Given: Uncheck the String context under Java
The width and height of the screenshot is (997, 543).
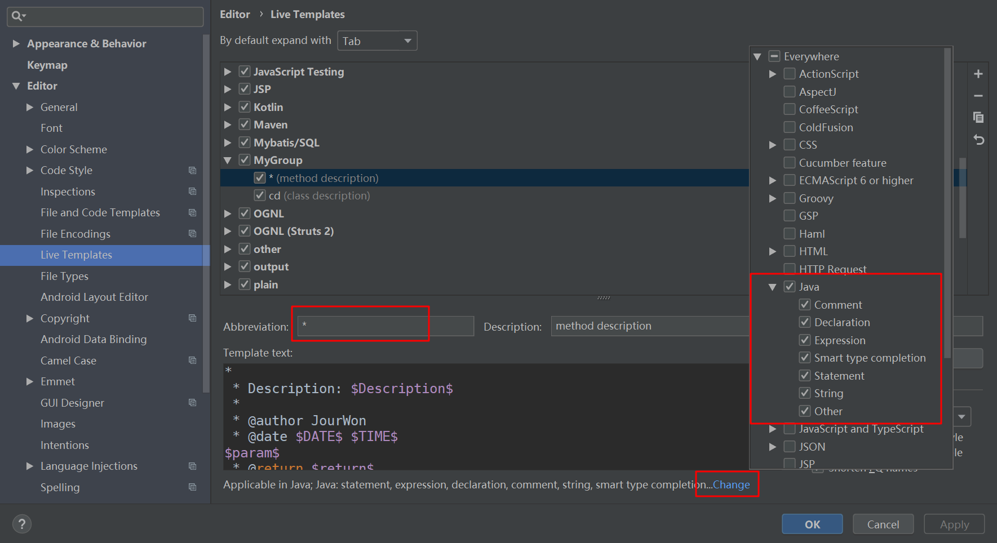Looking at the screenshot, I should (x=805, y=393).
